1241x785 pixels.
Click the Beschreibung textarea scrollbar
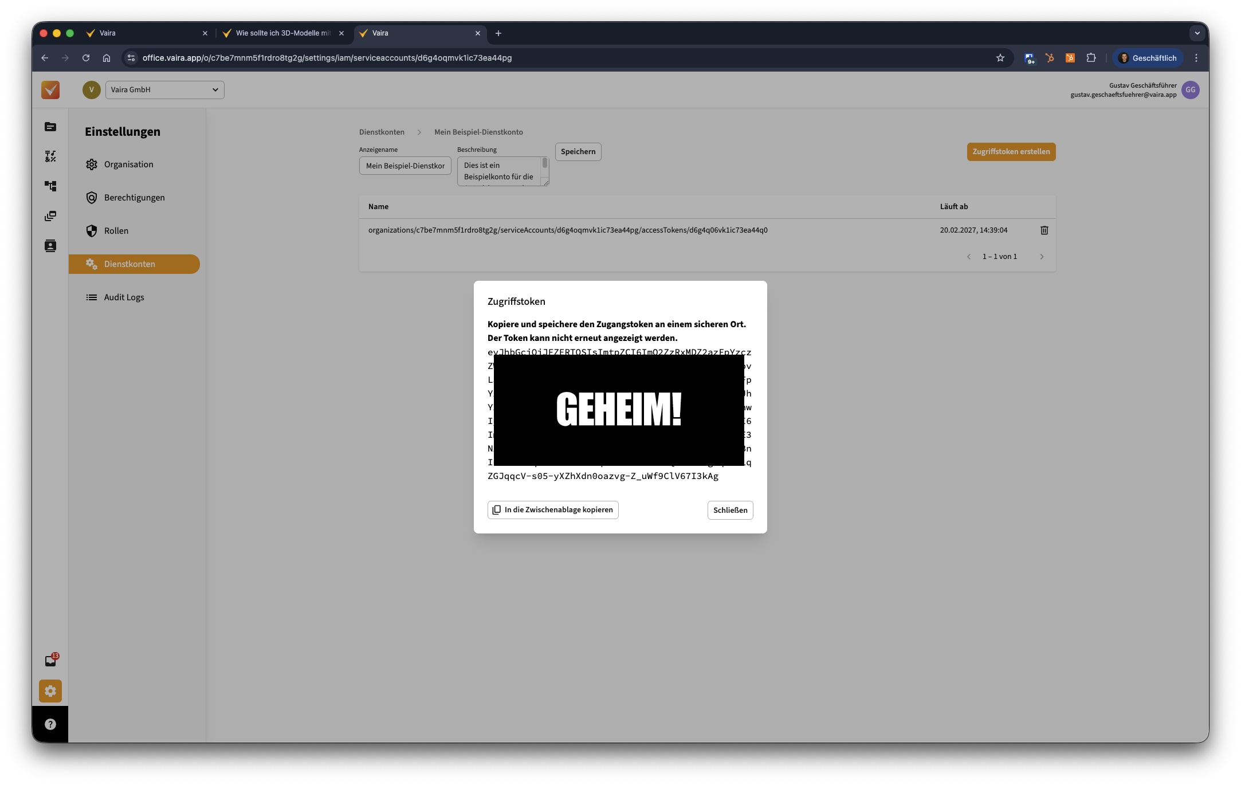544,164
